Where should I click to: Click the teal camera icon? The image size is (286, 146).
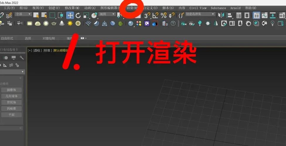(183, 23)
